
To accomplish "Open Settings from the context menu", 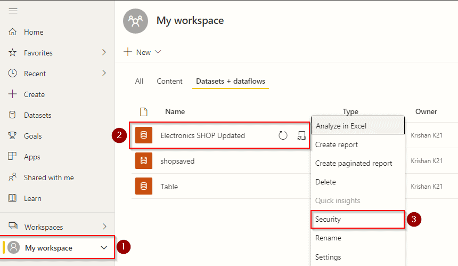I will (358, 257).
